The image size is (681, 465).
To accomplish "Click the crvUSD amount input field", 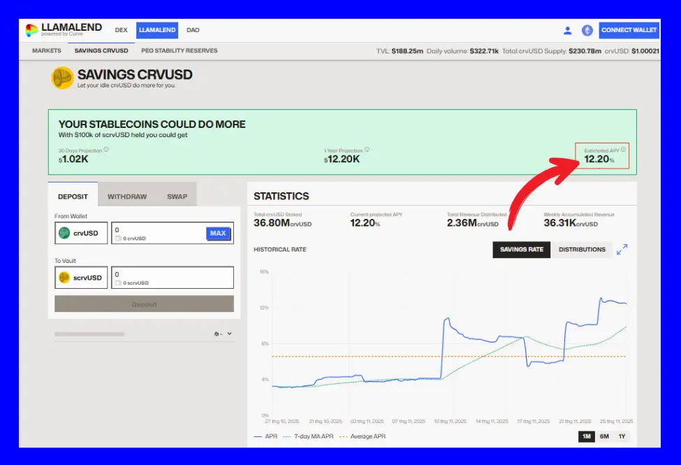I will click(159, 230).
